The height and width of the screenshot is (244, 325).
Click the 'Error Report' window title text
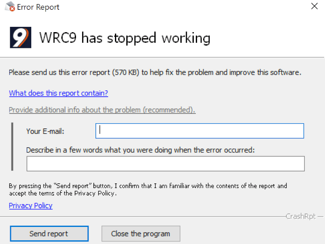[38, 7]
